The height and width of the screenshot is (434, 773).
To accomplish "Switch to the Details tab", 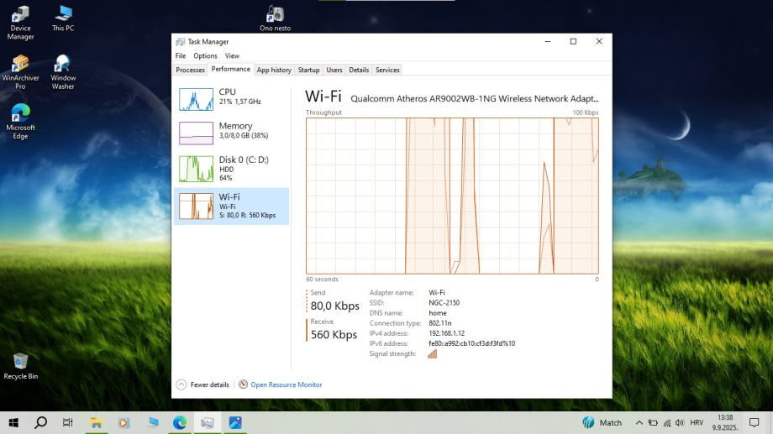I will pos(359,70).
